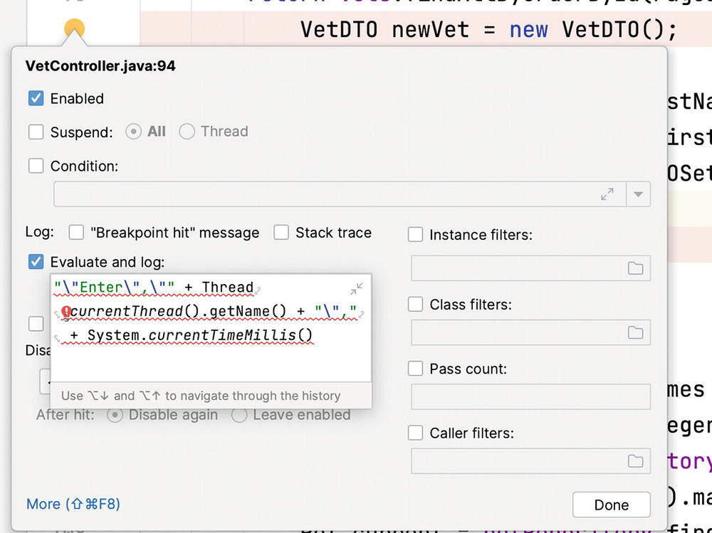712x533 pixels.
Task: Check the Stack trace logging option
Action: tap(281, 233)
